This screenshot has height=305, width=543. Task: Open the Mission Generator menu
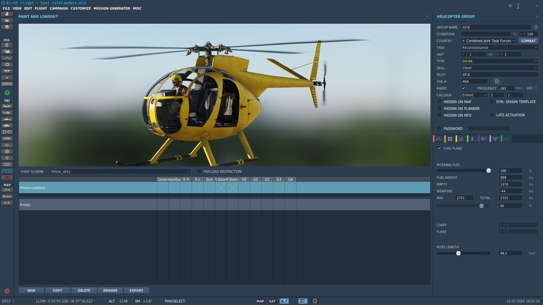click(112, 9)
